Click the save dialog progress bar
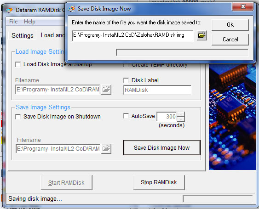The height and width of the screenshot is (209, 259). point(182,52)
